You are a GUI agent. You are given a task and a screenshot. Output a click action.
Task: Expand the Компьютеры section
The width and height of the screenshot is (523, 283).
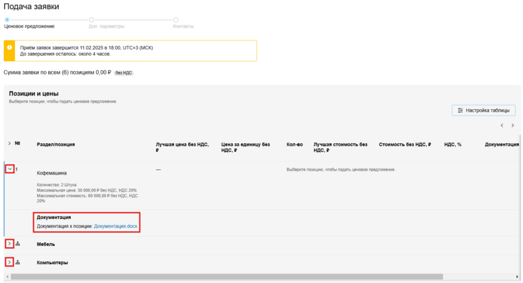point(10,262)
